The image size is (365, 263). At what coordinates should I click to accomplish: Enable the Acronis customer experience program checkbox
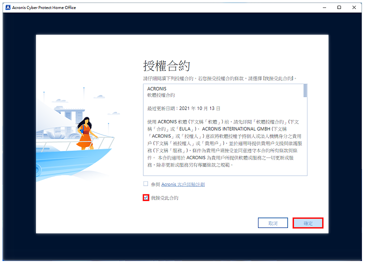coord(145,184)
